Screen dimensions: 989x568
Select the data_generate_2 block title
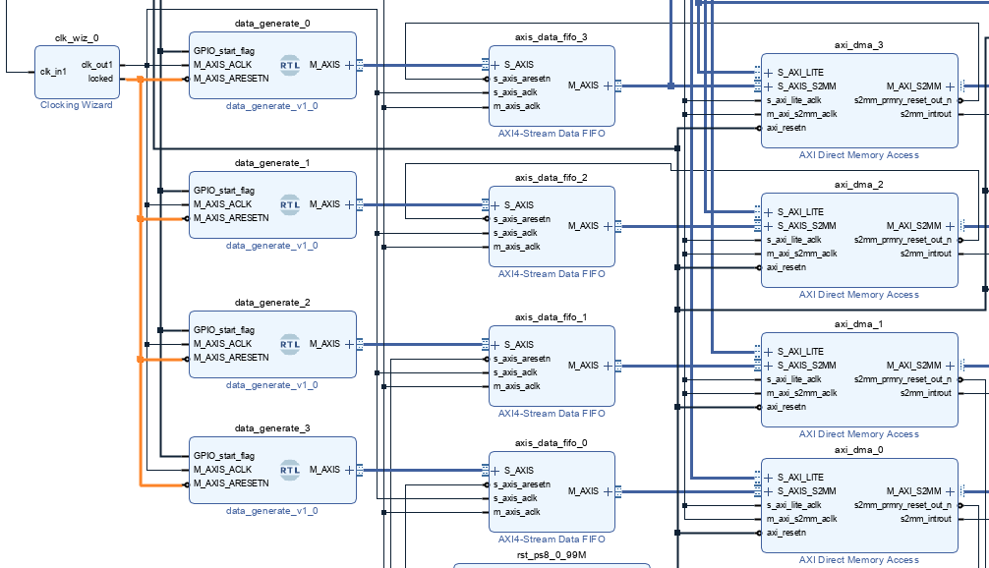272,303
